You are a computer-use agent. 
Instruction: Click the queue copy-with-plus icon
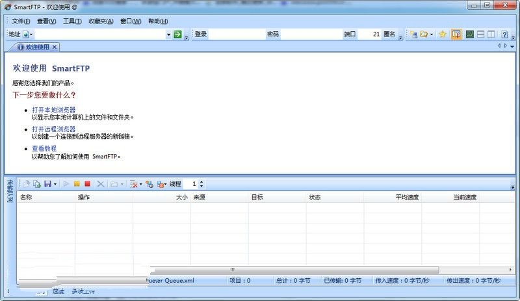click(37, 183)
